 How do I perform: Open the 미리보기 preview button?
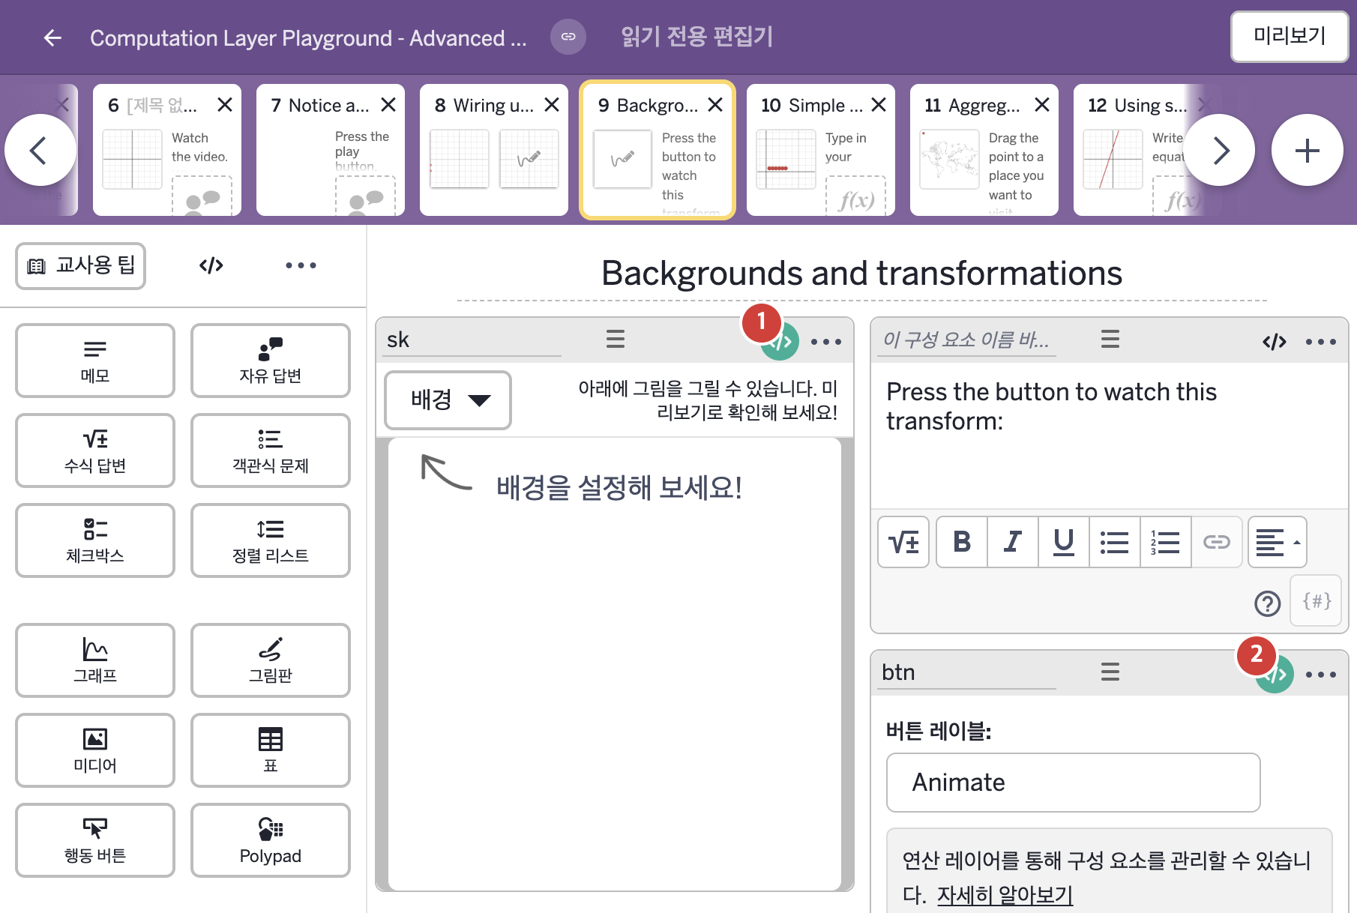[x=1290, y=36]
